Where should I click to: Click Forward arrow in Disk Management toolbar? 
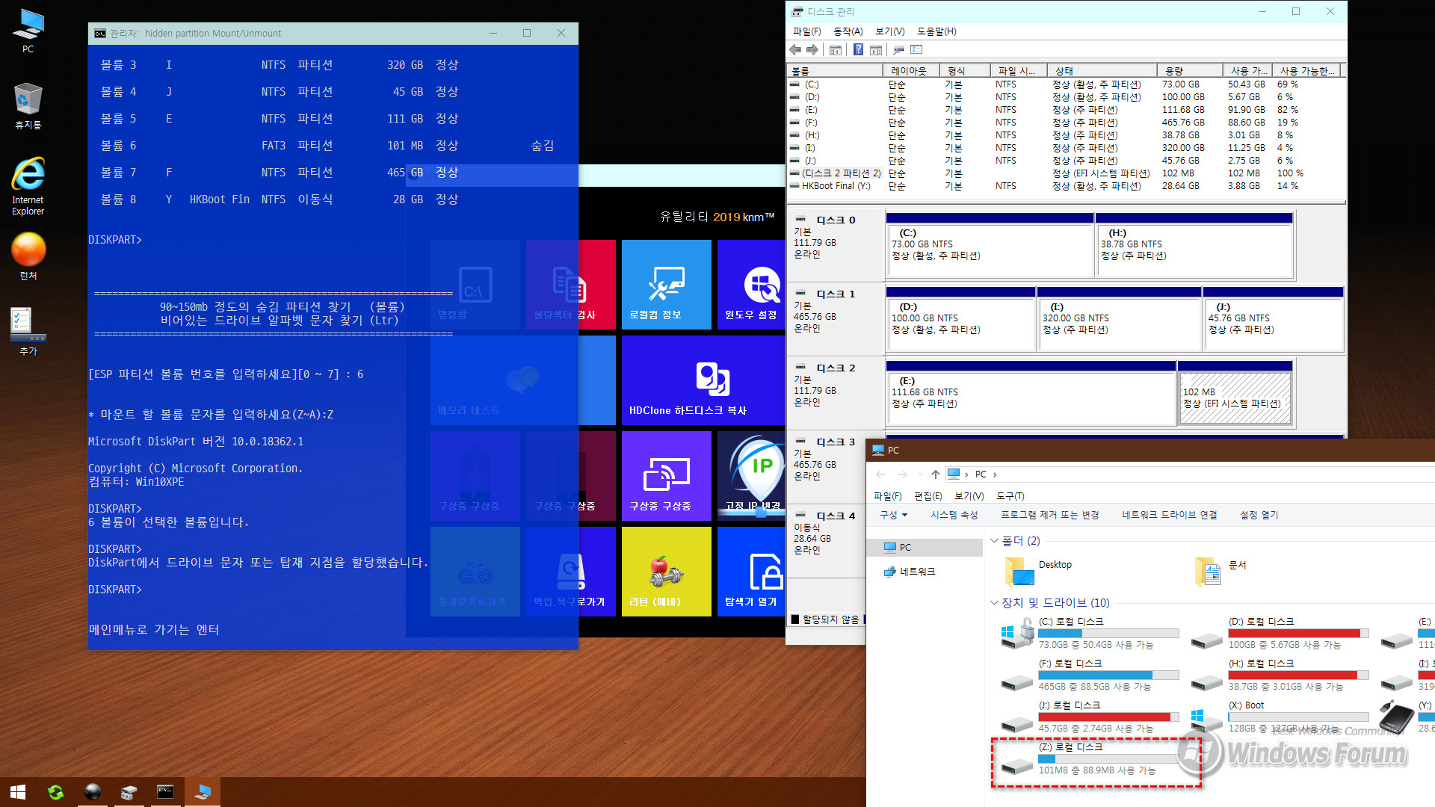[812, 49]
